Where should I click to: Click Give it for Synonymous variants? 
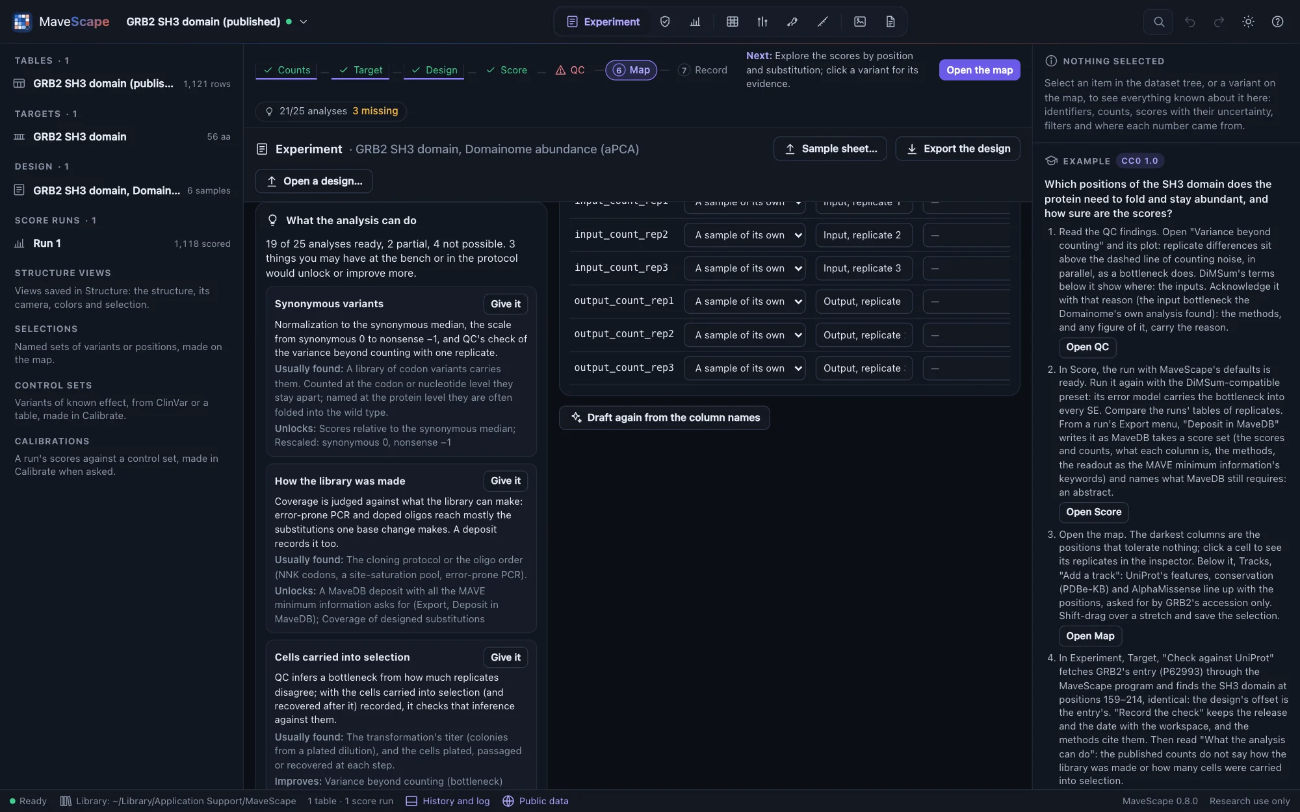pyautogui.click(x=506, y=304)
